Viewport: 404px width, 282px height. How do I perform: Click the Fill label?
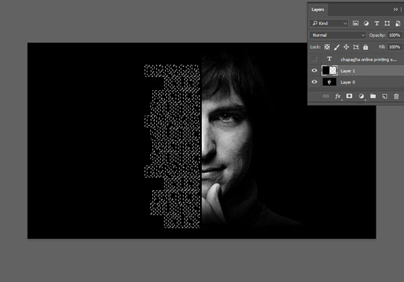coord(382,47)
